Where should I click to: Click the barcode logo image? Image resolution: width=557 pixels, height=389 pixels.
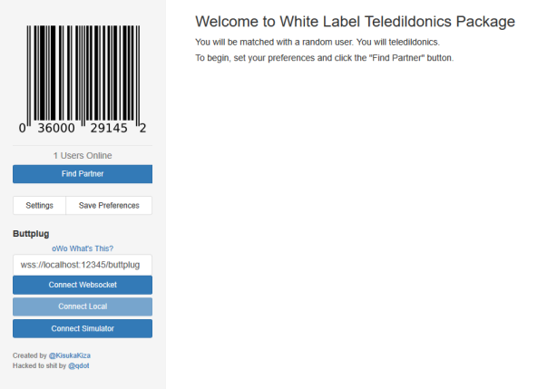tap(83, 80)
